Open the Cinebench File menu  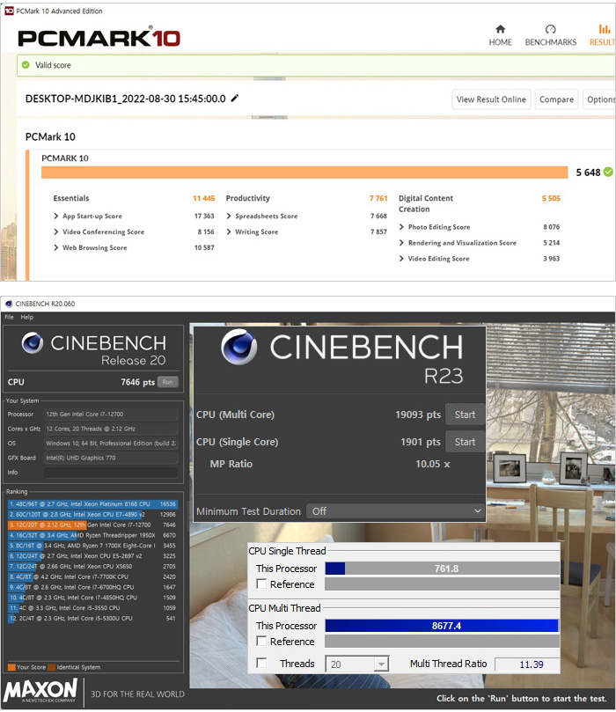pyautogui.click(x=9, y=317)
